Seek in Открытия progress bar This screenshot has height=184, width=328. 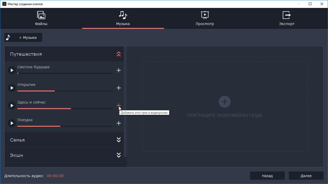pos(65,91)
